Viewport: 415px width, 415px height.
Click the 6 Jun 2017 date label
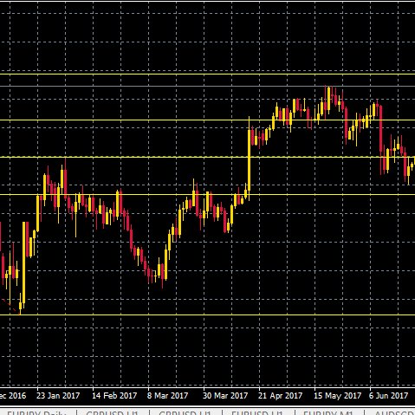tap(388, 395)
